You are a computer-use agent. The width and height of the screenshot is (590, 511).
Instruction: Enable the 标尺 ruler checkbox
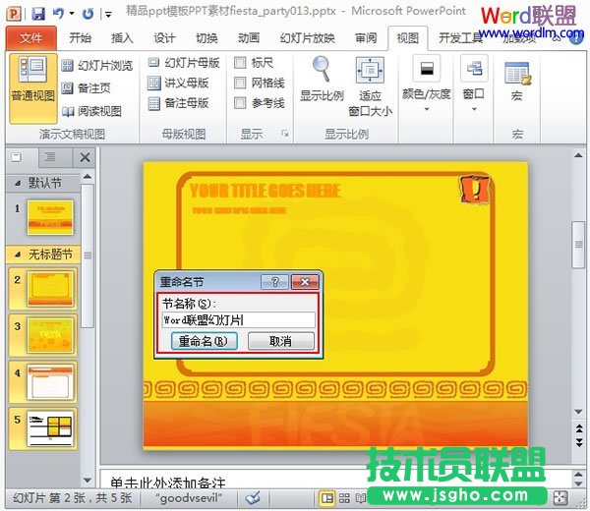click(240, 63)
